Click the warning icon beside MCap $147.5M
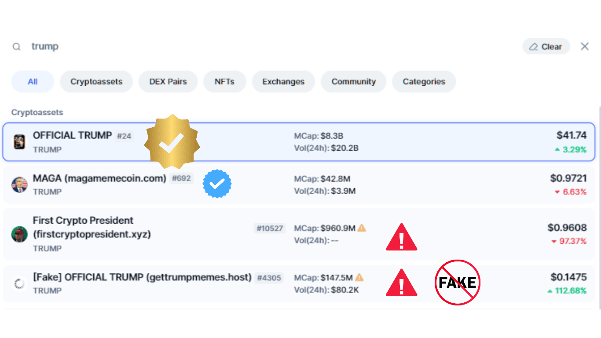The height and width of the screenshot is (338, 601). click(x=359, y=277)
